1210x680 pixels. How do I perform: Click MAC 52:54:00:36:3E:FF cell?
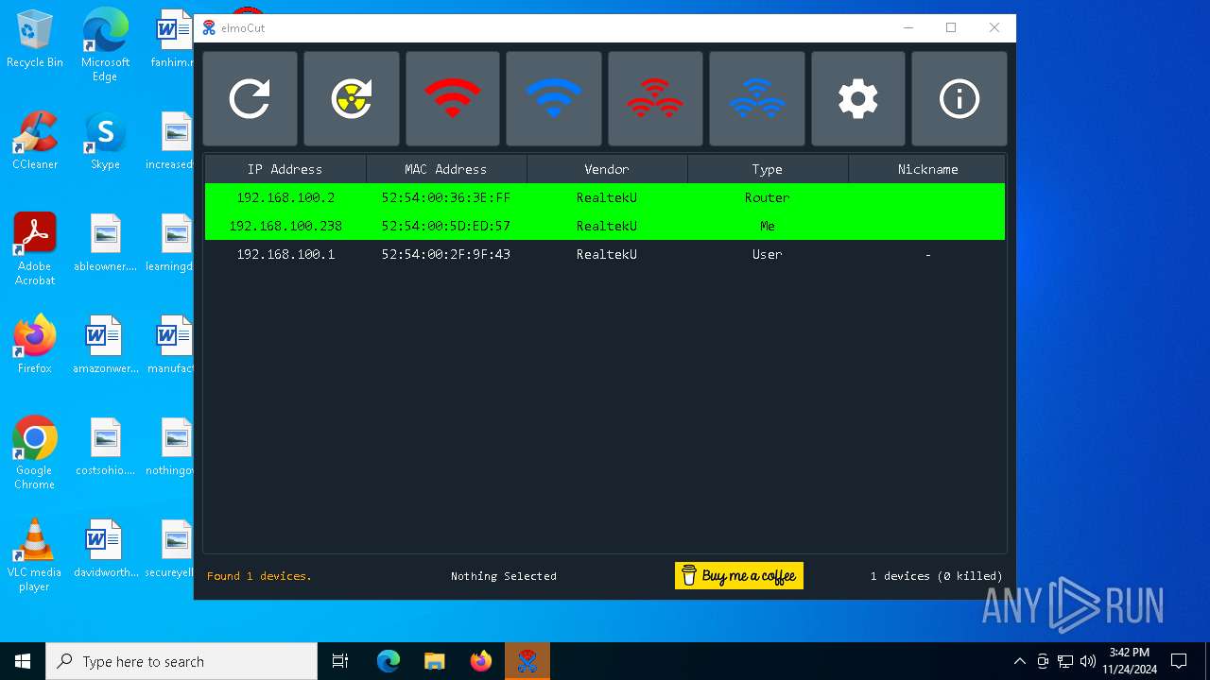tap(446, 197)
